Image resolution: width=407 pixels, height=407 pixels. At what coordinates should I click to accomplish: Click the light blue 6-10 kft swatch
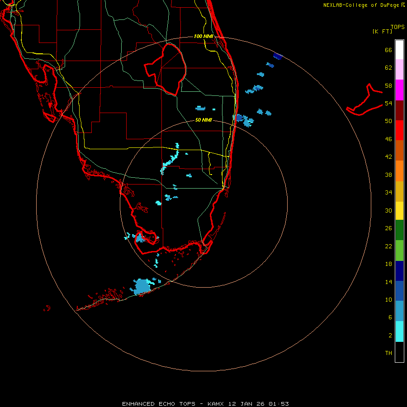pos(399,311)
